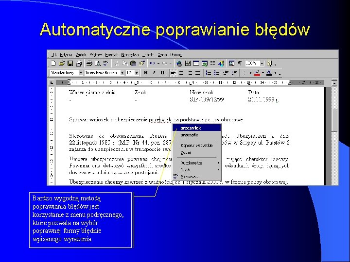Open the Okno menu

coord(162,54)
